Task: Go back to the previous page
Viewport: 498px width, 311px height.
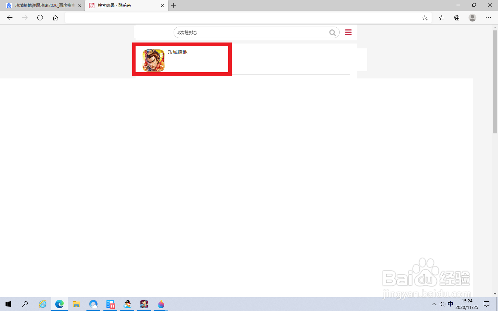Action: click(x=10, y=18)
